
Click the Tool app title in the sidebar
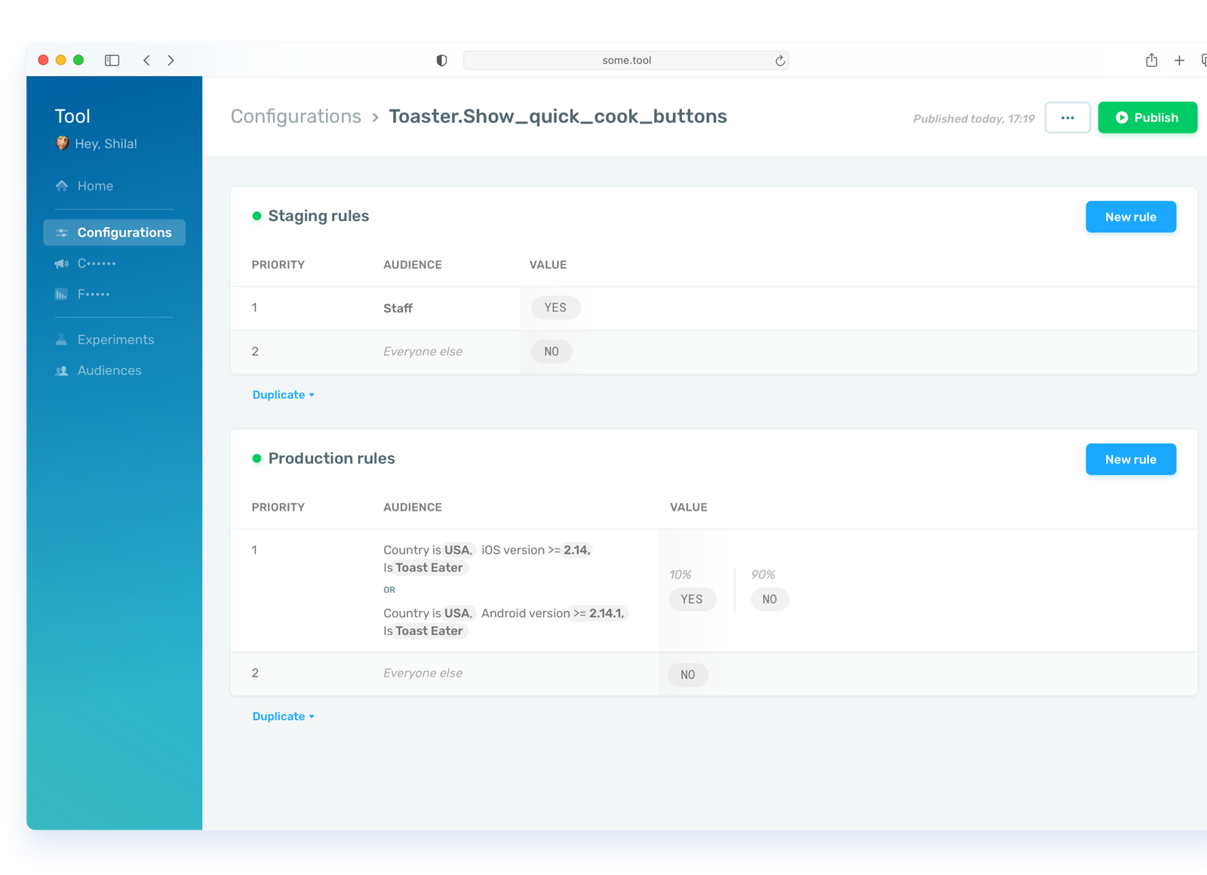72,116
